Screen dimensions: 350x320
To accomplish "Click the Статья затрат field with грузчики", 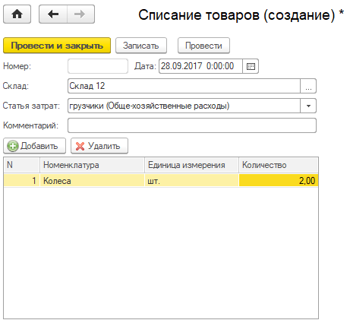I will (x=184, y=106).
